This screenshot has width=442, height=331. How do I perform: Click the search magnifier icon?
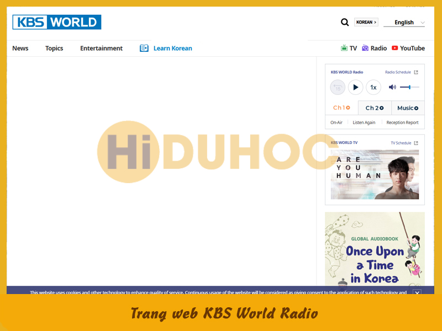(x=345, y=22)
